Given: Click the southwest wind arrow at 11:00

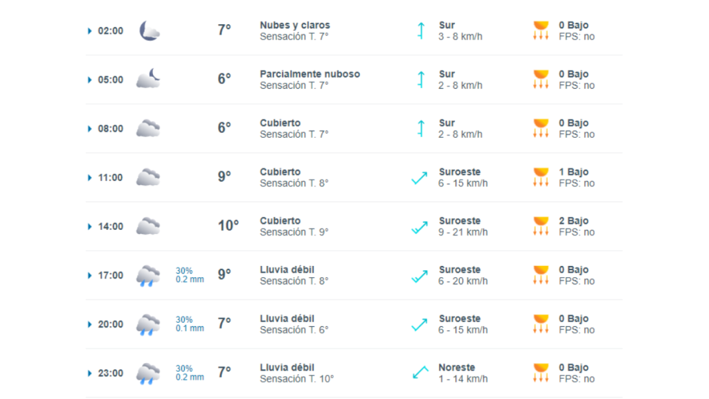Looking at the screenshot, I should (420, 178).
